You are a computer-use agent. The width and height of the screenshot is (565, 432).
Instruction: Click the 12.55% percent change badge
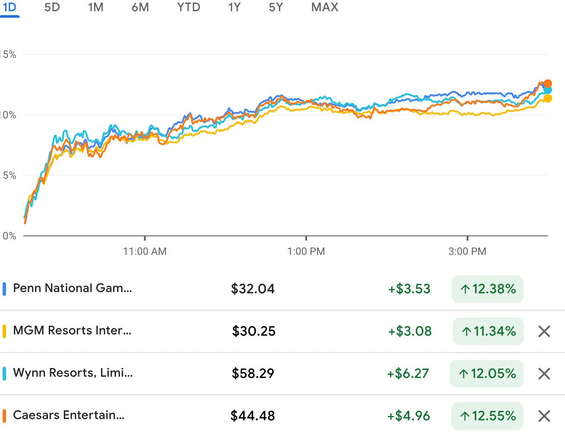[487, 416]
